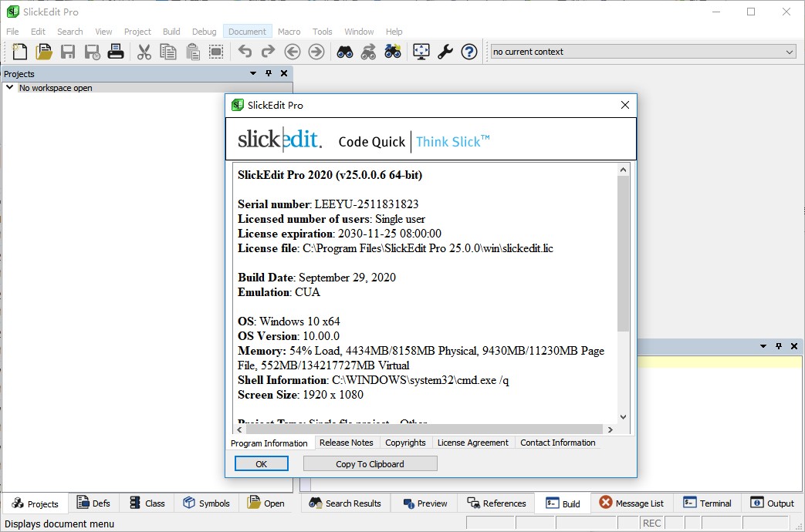Screen dimensions: 805x532
Task: Click the Redo arrow icon
Action: pyautogui.click(x=268, y=52)
